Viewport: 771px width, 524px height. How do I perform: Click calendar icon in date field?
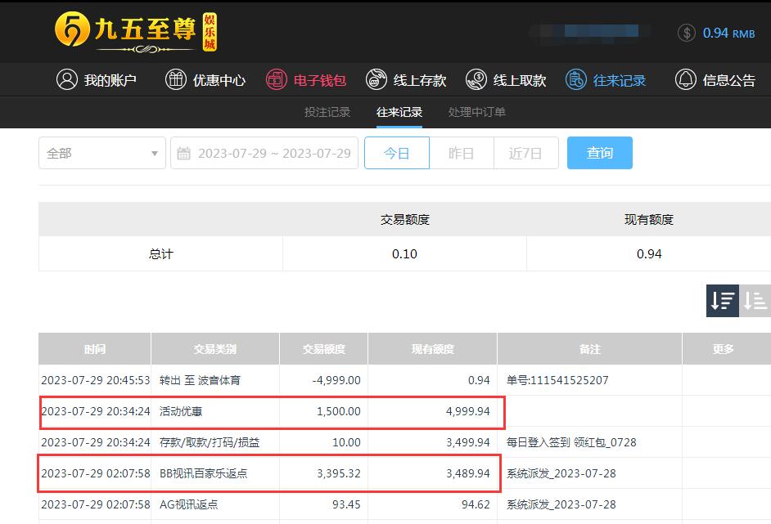pyautogui.click(x=183, y=153)
